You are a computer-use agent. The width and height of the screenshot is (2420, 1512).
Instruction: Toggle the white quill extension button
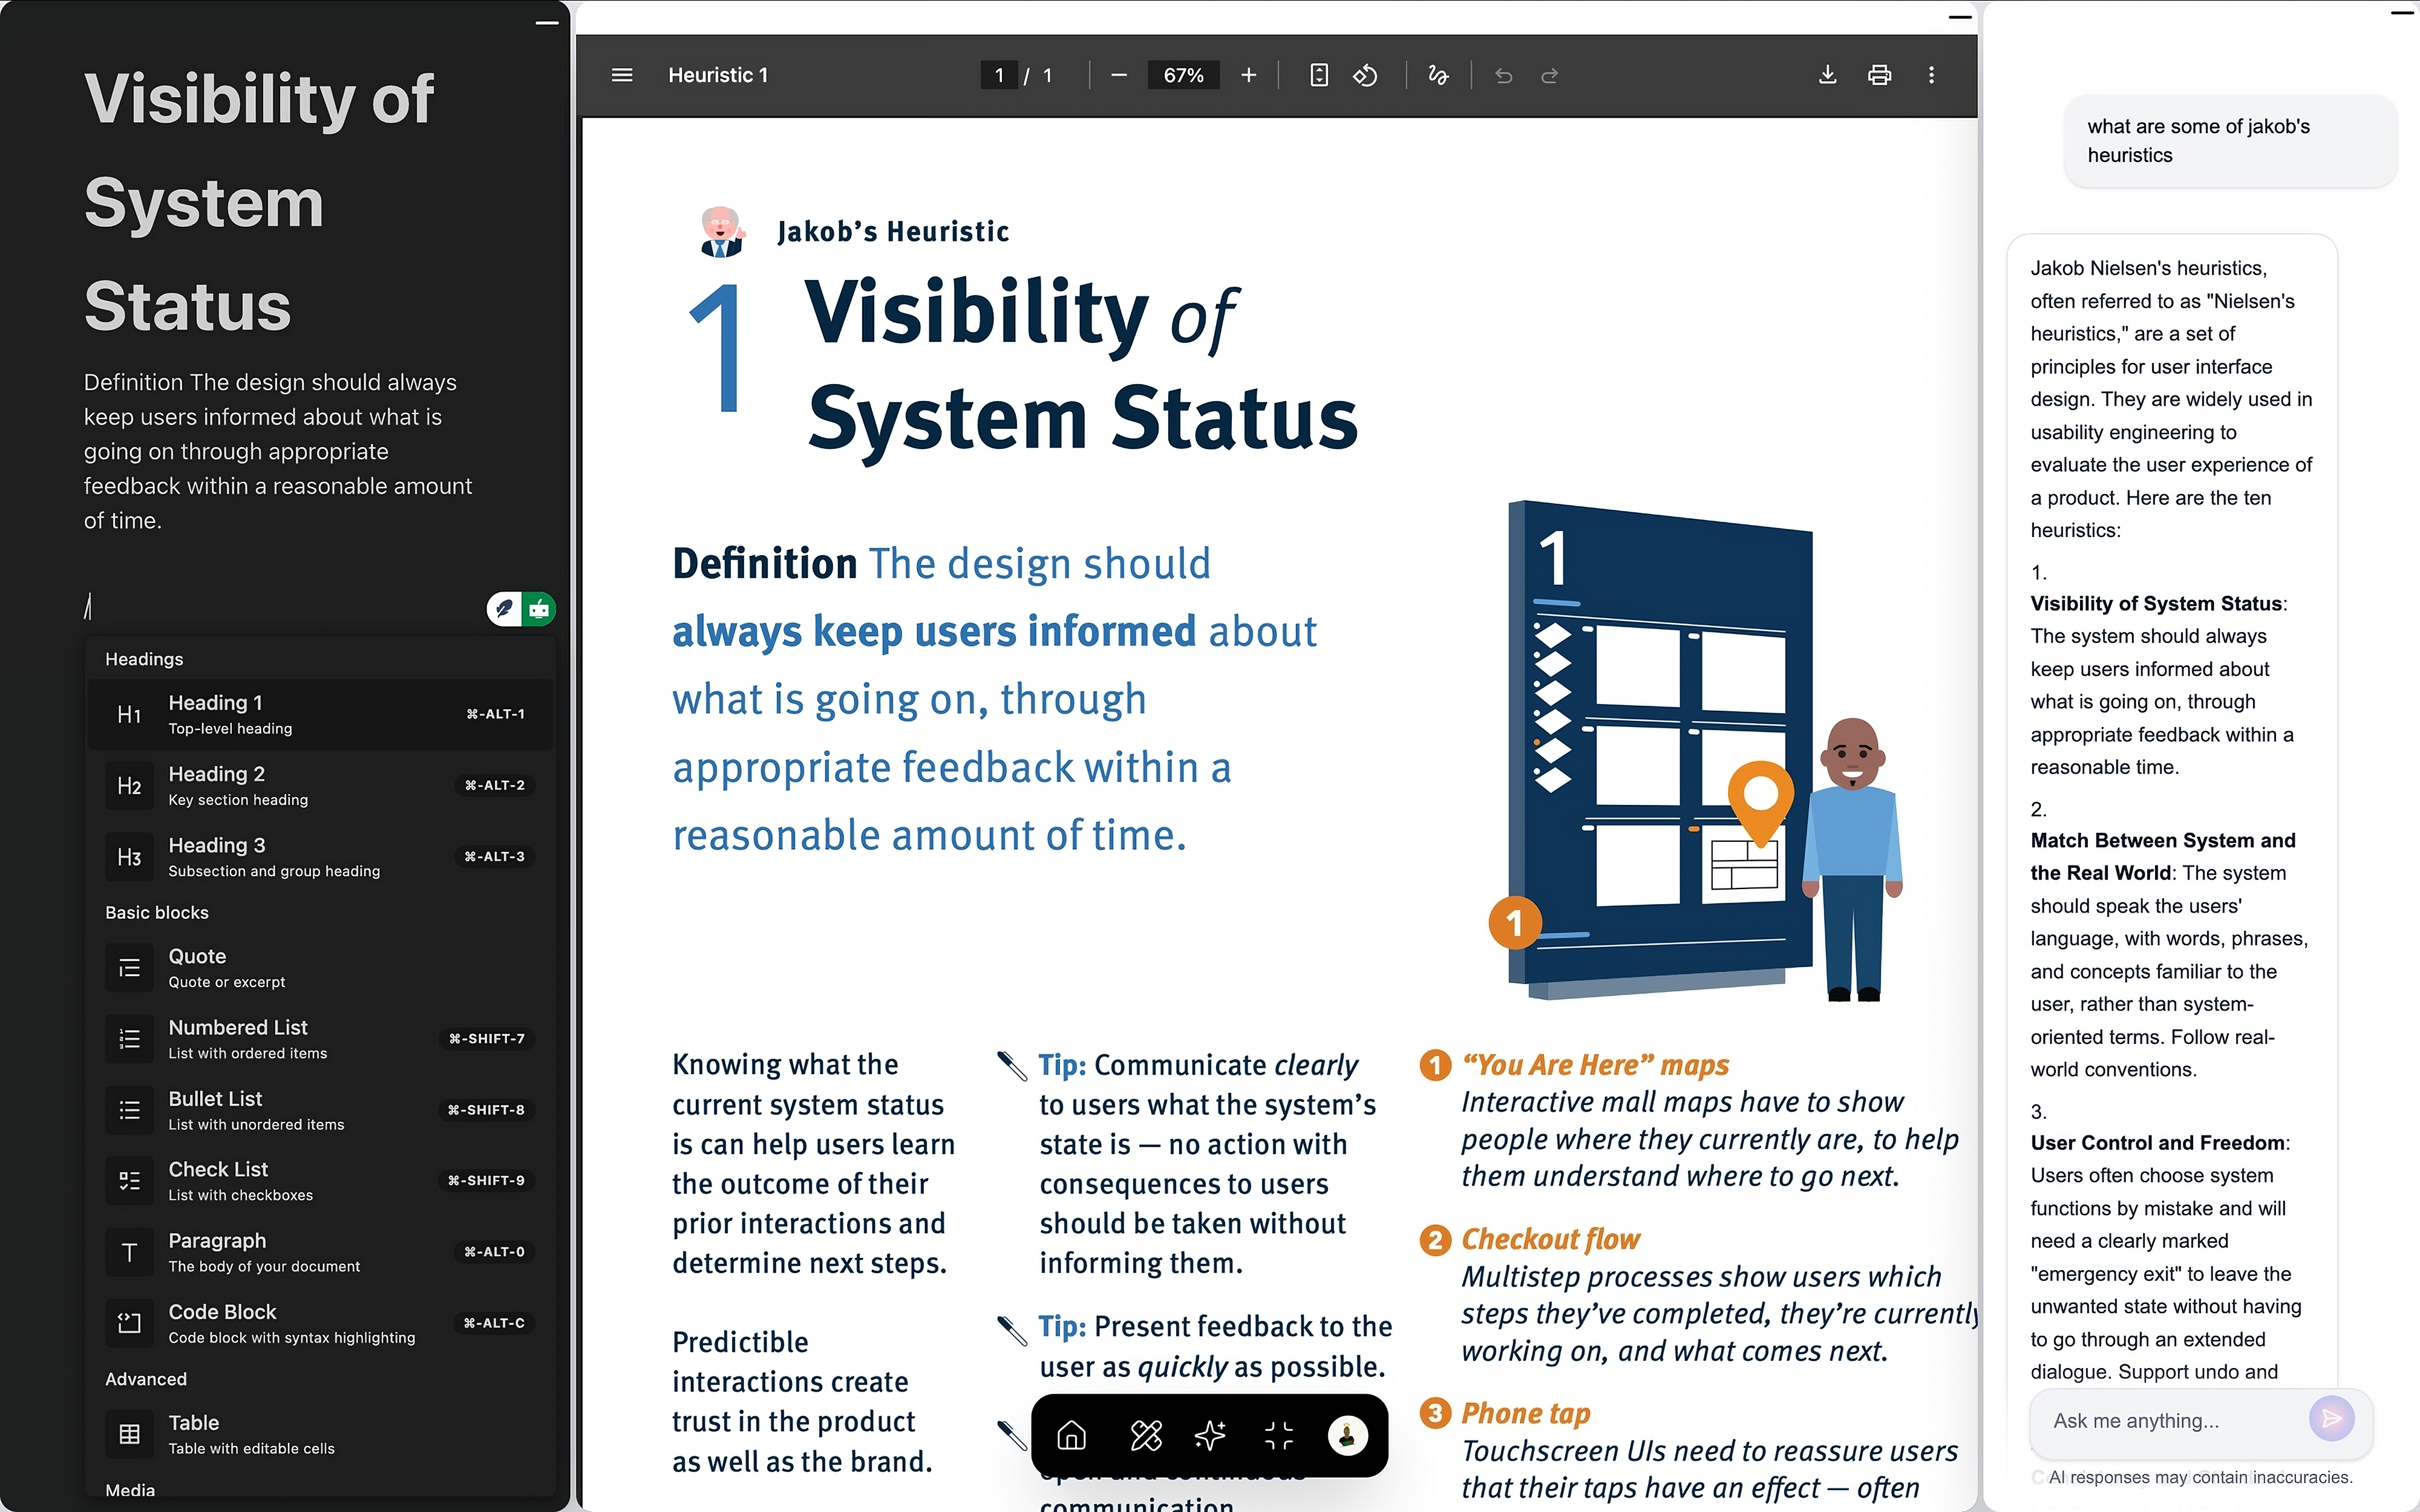coord(505,608)
